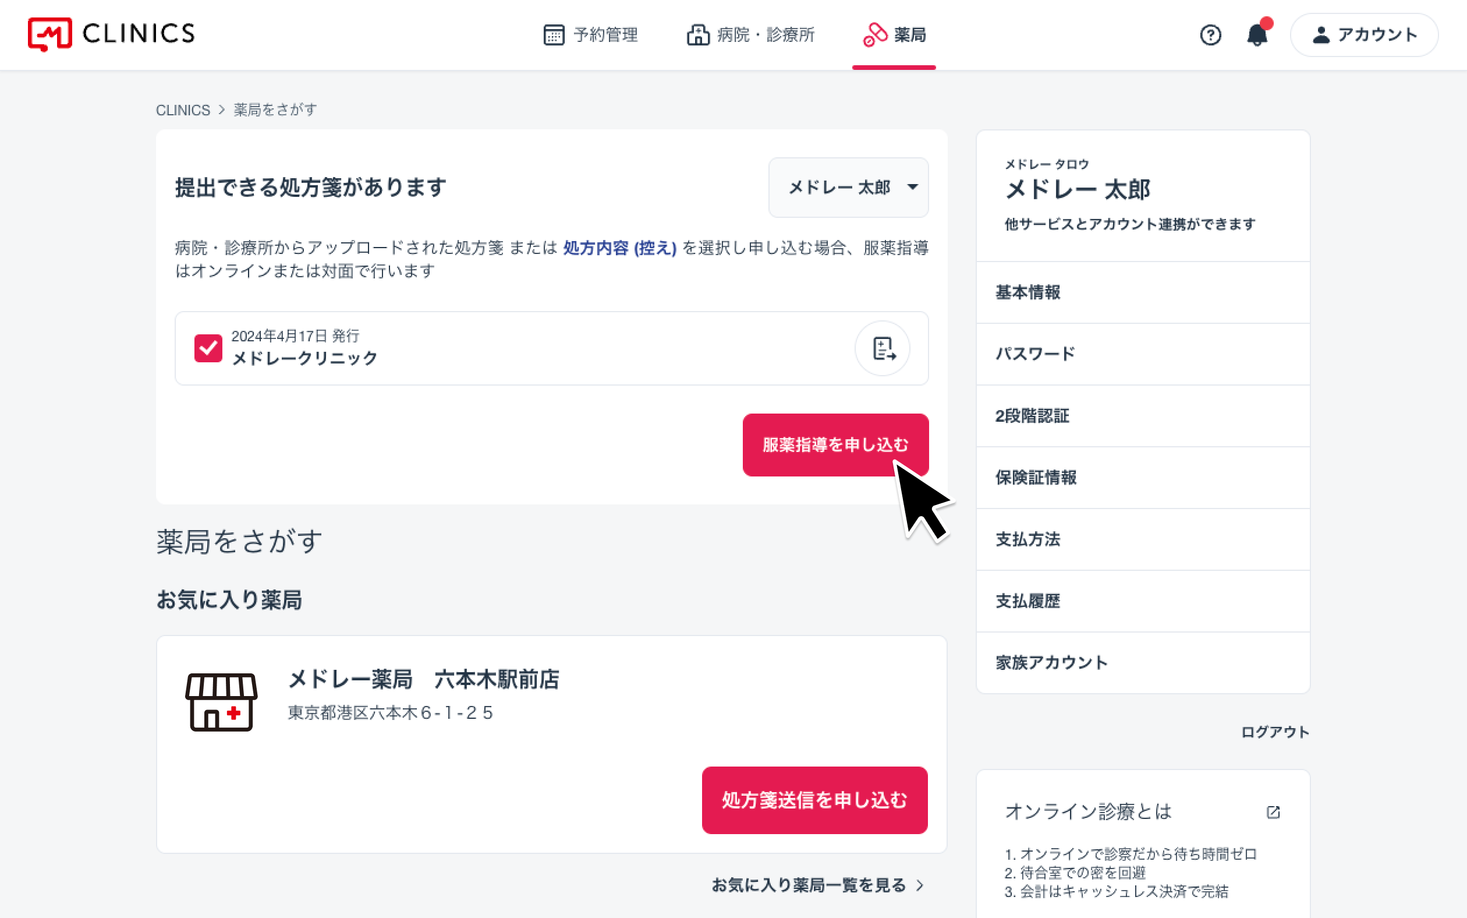Open the help question mark icon
This screenshot has height=918, width=1467.
pyautogui.click(x=1210, y=34)
